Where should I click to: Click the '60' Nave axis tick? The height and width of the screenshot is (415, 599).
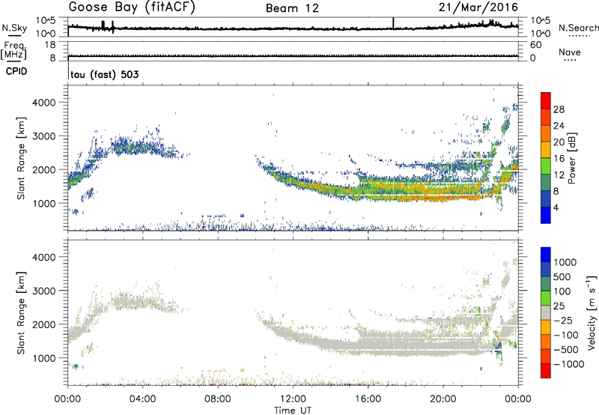pos(535,45)
